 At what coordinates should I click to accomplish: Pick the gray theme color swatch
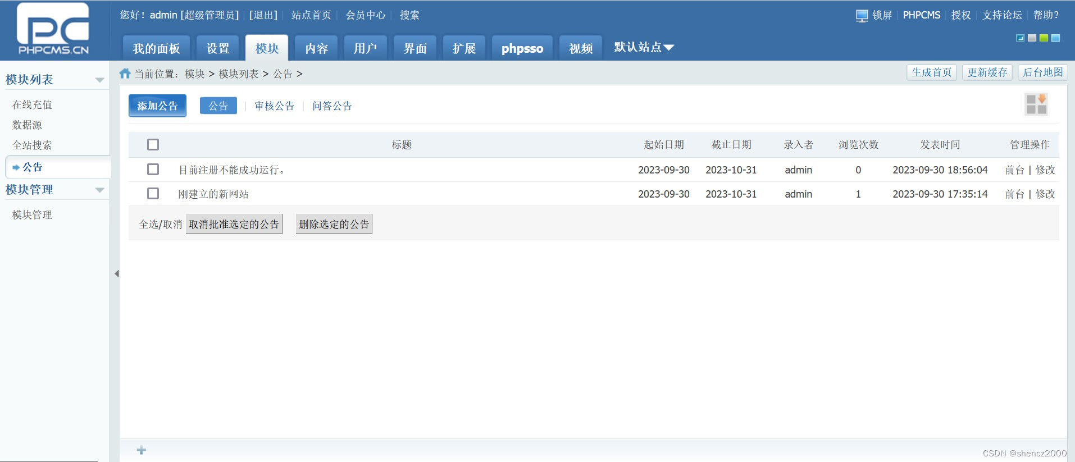coord(1032,38)
